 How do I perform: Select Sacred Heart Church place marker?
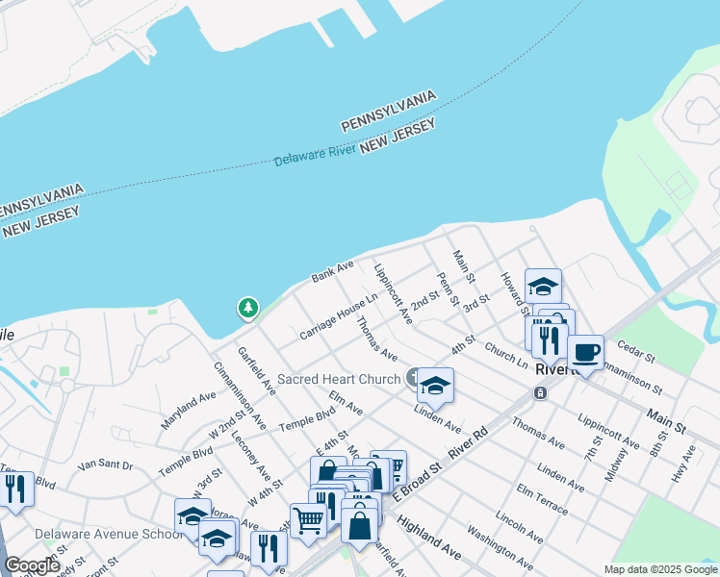(x=411, y=378)
